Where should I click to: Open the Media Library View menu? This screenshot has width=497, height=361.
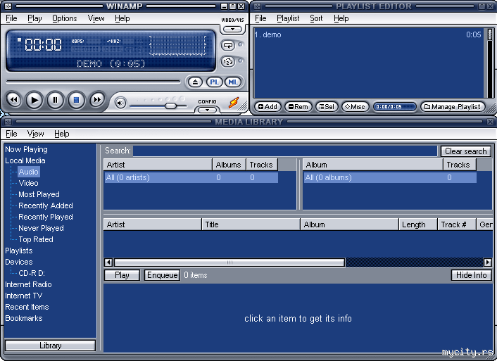click(x=35, y=134)
